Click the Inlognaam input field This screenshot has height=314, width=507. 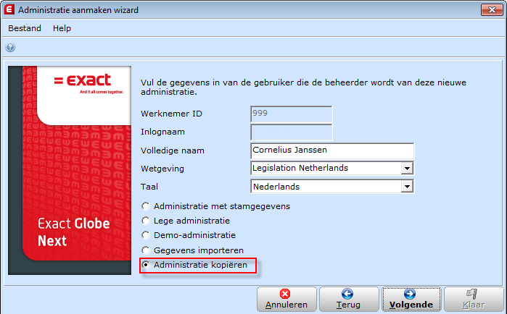pos(292,132)
